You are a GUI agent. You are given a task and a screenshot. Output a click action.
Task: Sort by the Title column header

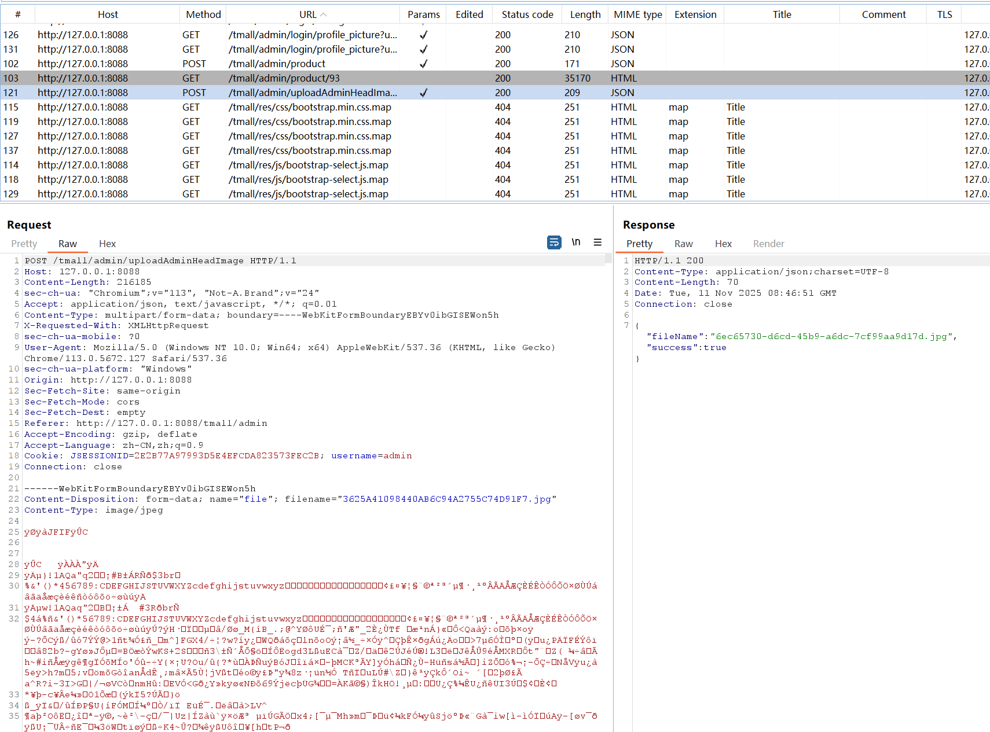(782, 14)
